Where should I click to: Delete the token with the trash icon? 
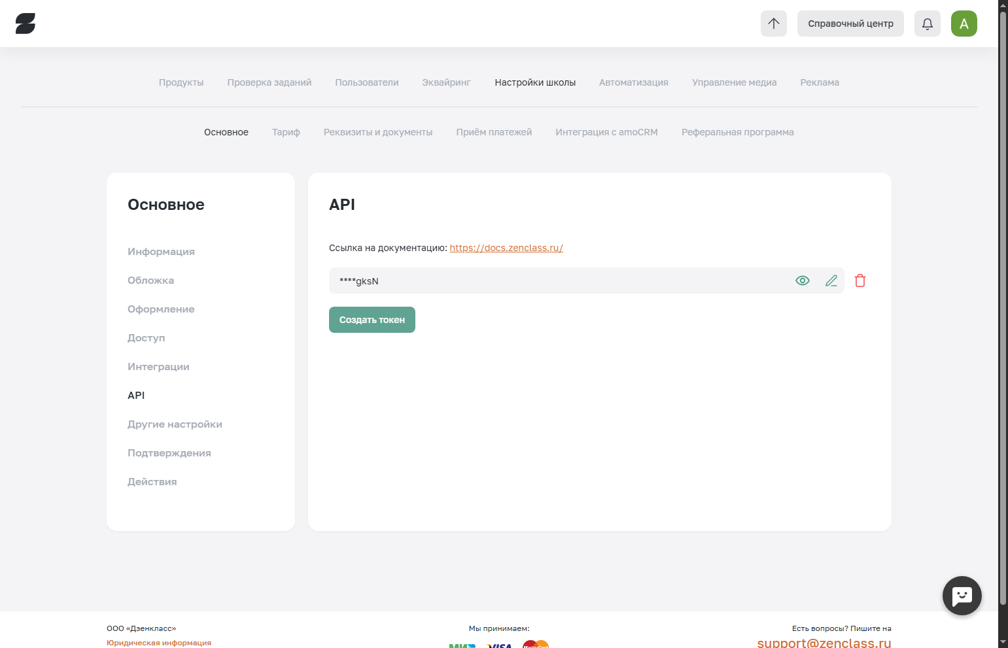(x=860, y=281)
